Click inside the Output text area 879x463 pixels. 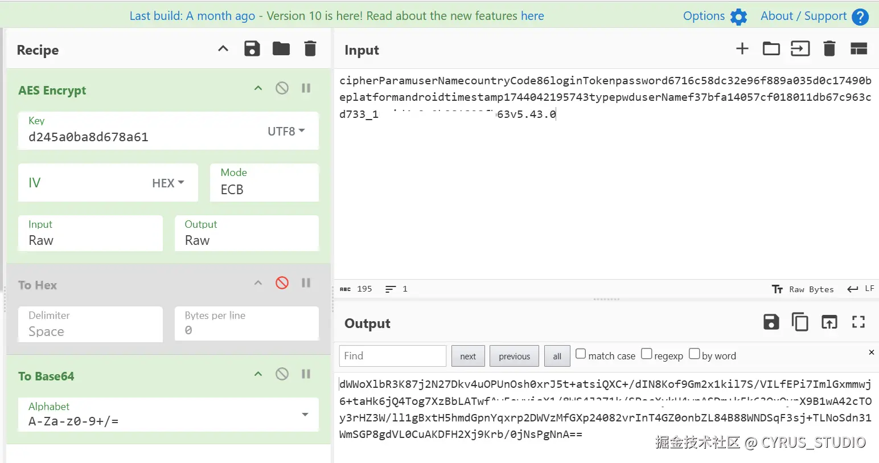click(606, 419)
